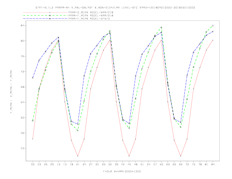232x179 pixels.
Task: Click x-axis tick label 48
Action: [x=136, y=164]
